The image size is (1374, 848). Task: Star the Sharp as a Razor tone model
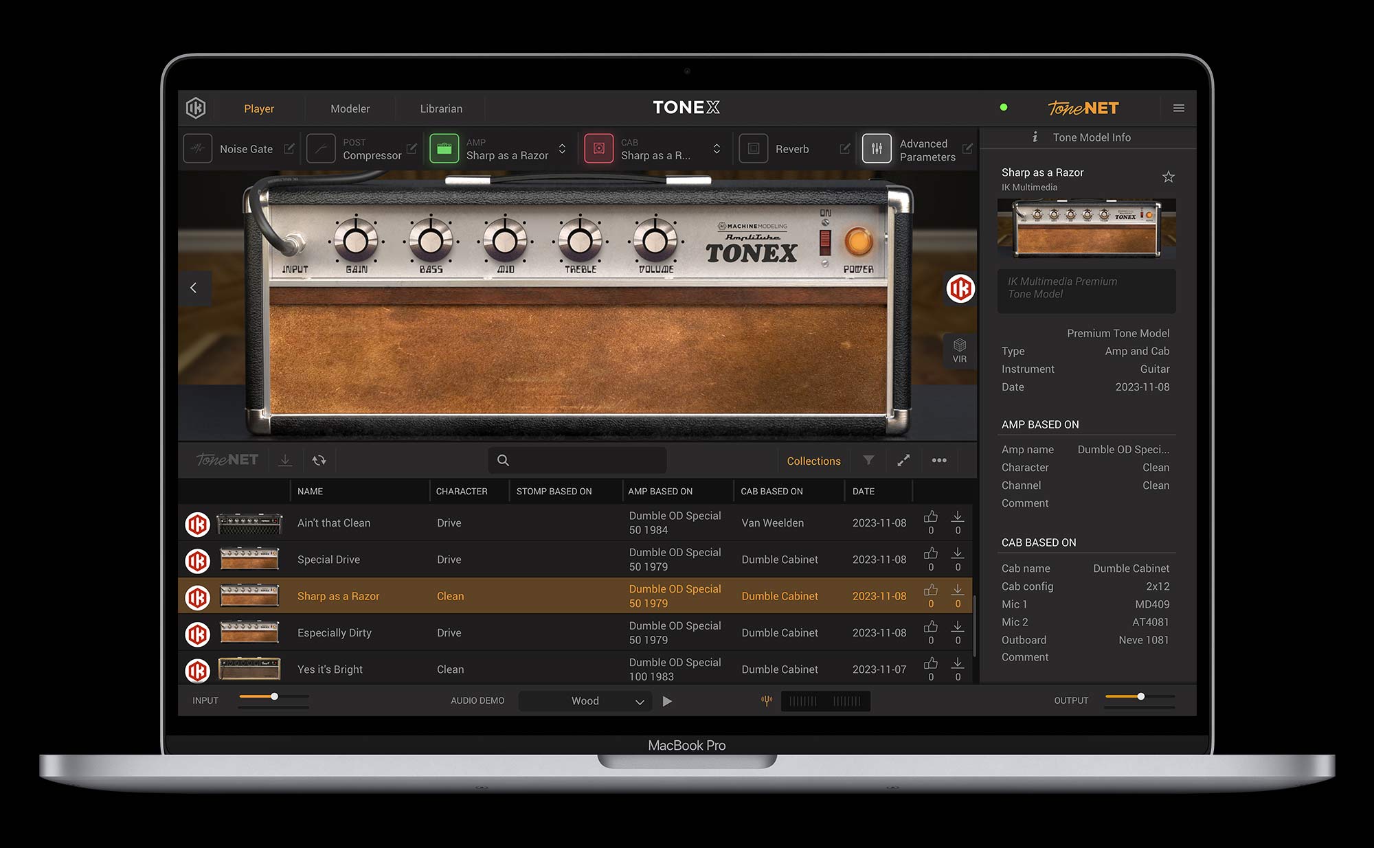(x=1168, y=176)
